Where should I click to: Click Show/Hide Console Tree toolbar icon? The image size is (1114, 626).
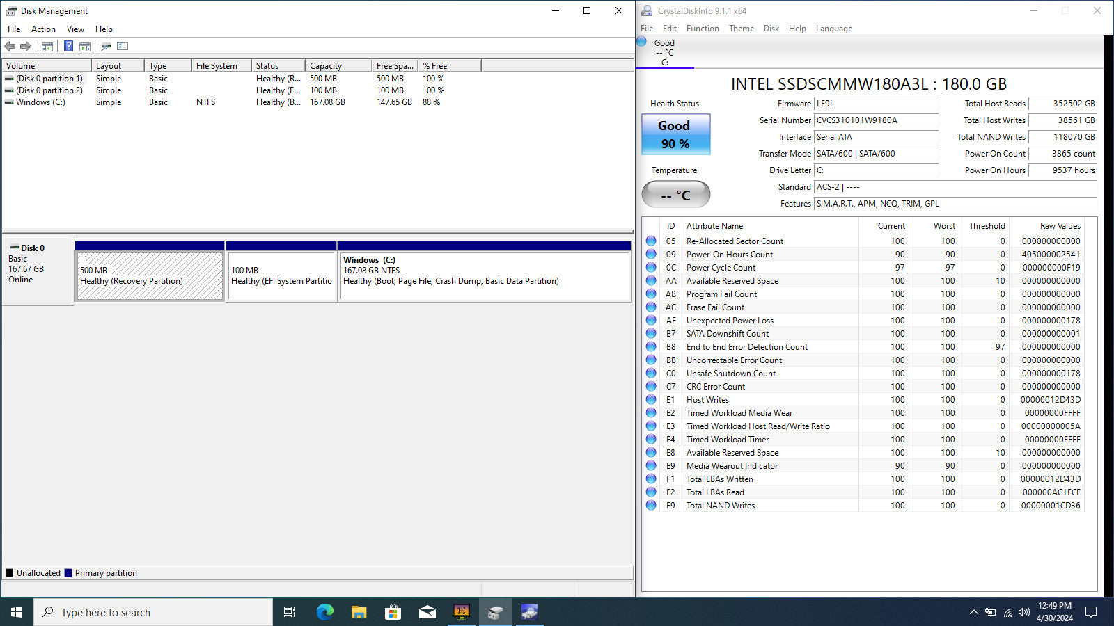47,47
